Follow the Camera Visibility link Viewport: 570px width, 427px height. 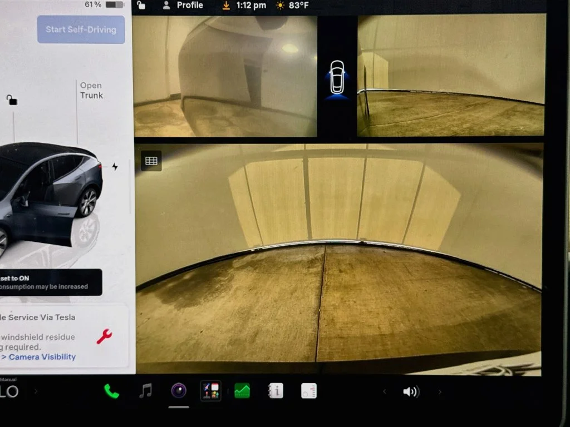pyautogui.click(x=42, y=357)
